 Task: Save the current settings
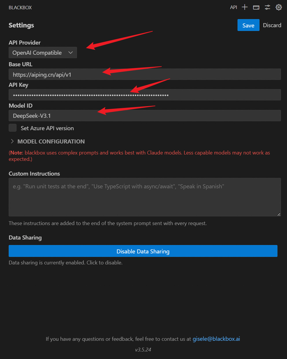[x=248, y=25]
